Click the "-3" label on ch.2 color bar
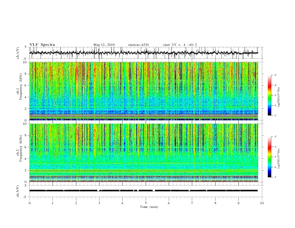 click(x=275, y=137)
